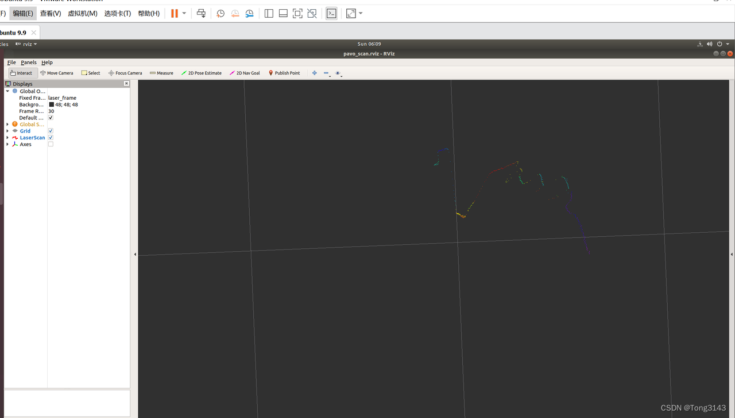Click the Sun 06:09 clock in top bar

point(369,44)
